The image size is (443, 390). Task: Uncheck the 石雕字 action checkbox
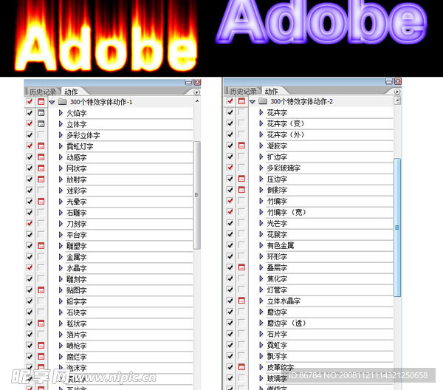pos(30,212)
